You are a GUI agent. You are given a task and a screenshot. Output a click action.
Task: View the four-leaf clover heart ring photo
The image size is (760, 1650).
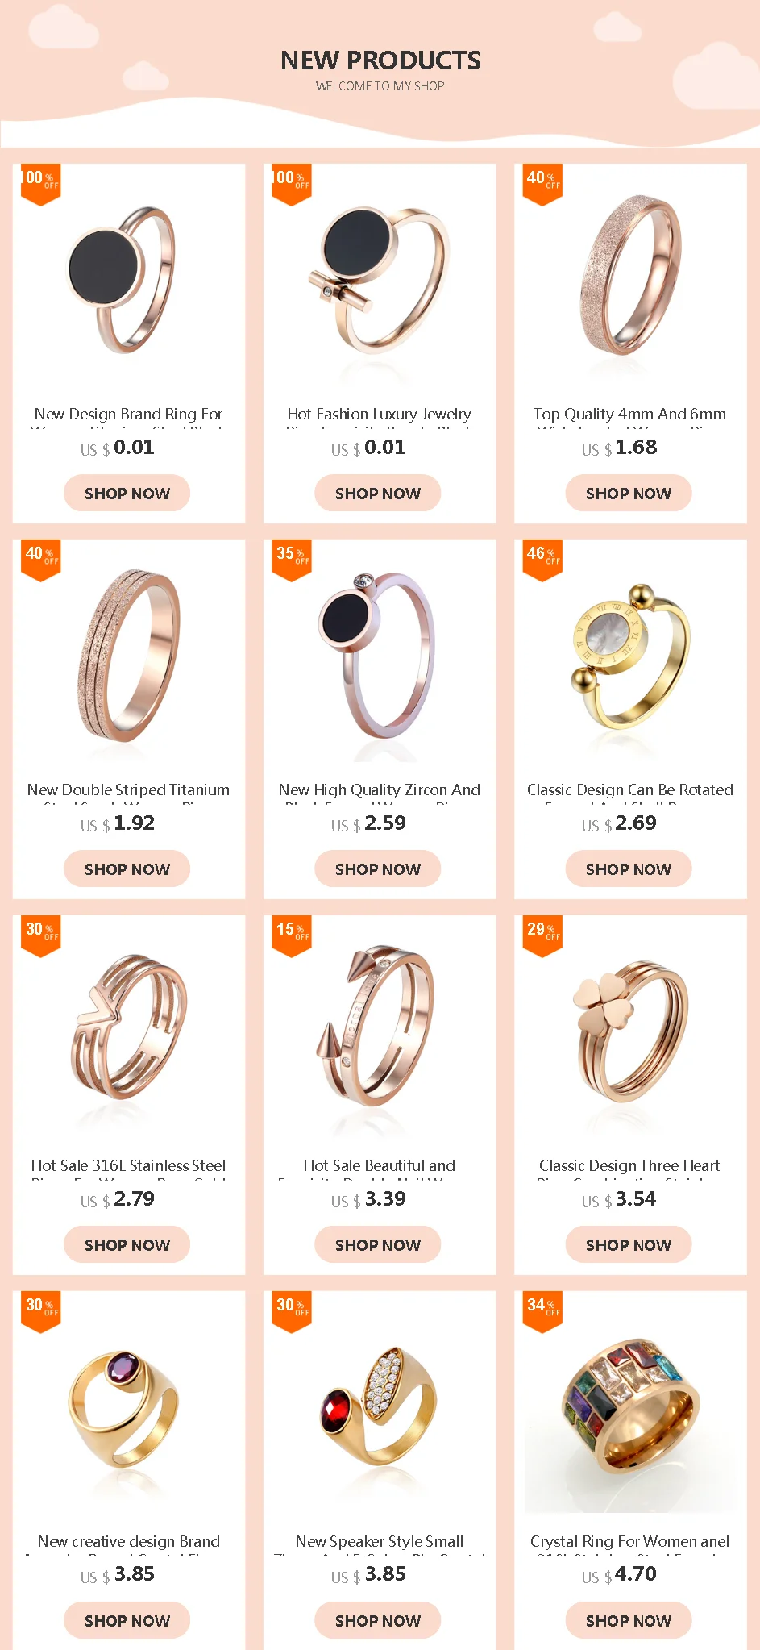click(x=630, y=1031)
